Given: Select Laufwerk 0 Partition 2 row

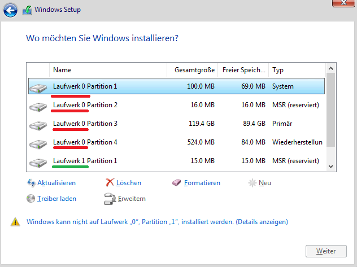Looking at the screenshot, I should [x=176, y=105].
